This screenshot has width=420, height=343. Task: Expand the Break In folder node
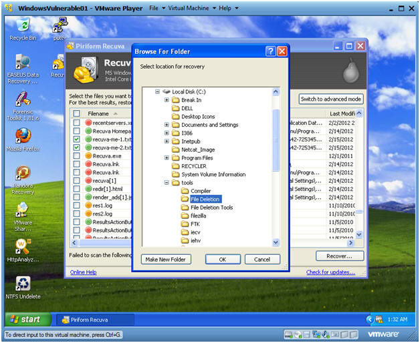(x=167, y=100)
